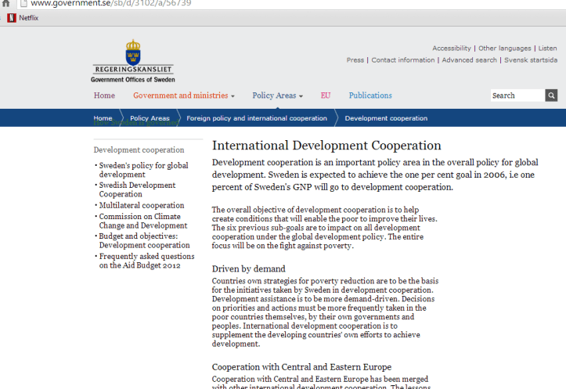Image resolution: width=566 pixels, height=389 pixels.
Task: Click the Netflix bookmark label
Action: tap(28, 18)
